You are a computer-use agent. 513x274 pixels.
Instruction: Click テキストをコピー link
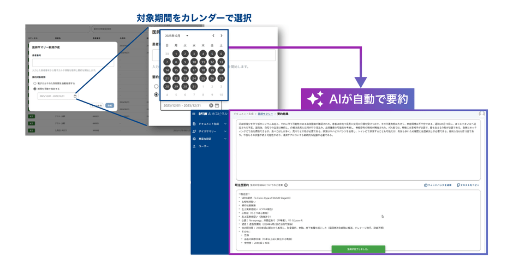tap(470, 185)
